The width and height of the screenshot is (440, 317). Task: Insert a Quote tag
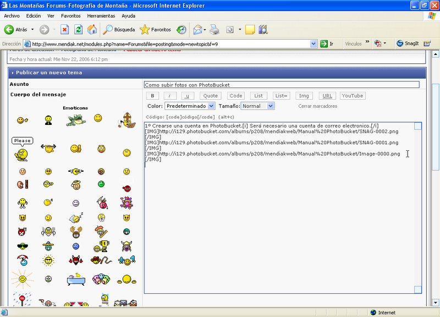point(211,96)
